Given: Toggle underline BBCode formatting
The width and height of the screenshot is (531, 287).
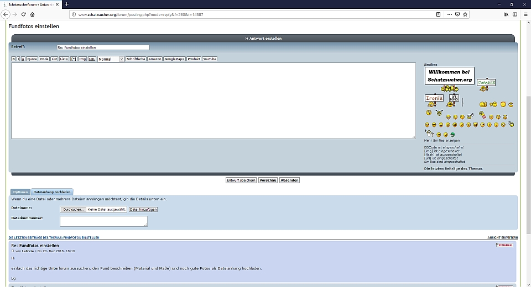Looking at the screenshot, I should (23, 59).
